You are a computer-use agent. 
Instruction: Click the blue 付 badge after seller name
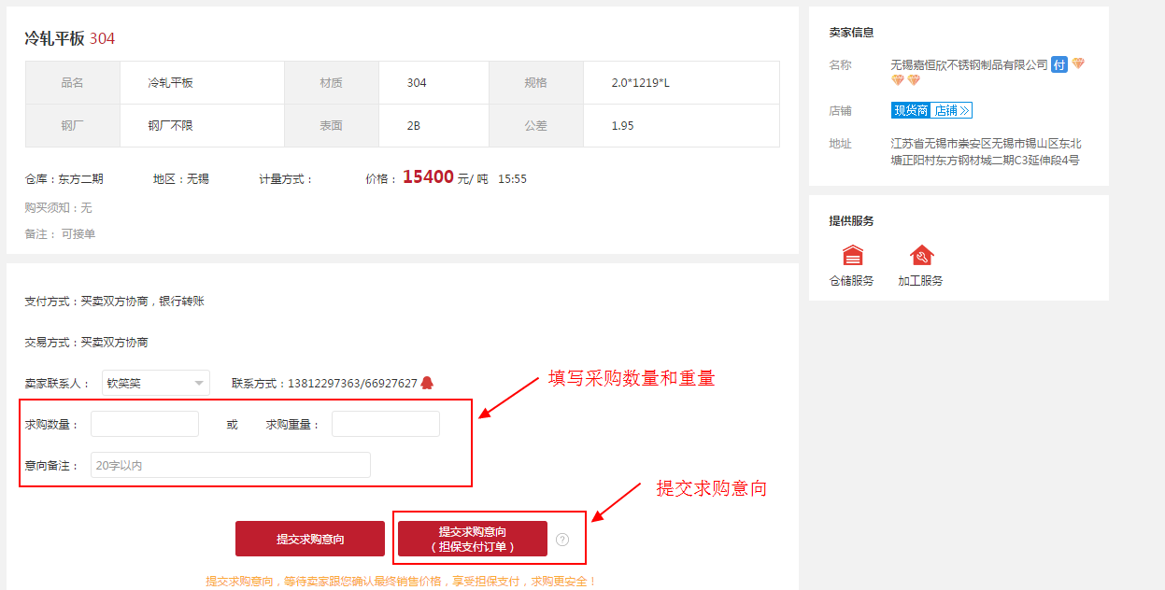tap(1059, 64)
